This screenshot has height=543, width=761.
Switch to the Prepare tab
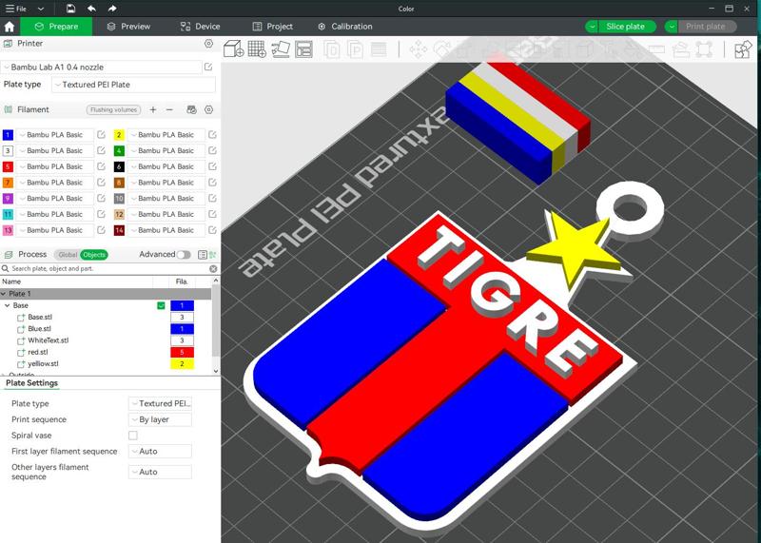(x=56, y=27)
